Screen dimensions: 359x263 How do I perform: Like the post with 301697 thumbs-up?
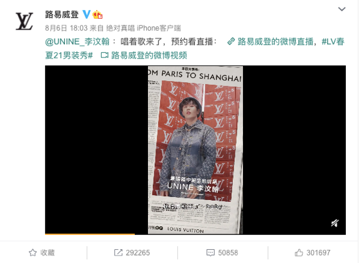click(313, 252)
